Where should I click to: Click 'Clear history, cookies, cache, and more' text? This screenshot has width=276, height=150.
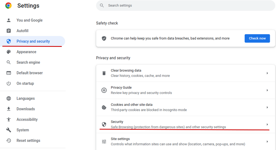point(140,76)
